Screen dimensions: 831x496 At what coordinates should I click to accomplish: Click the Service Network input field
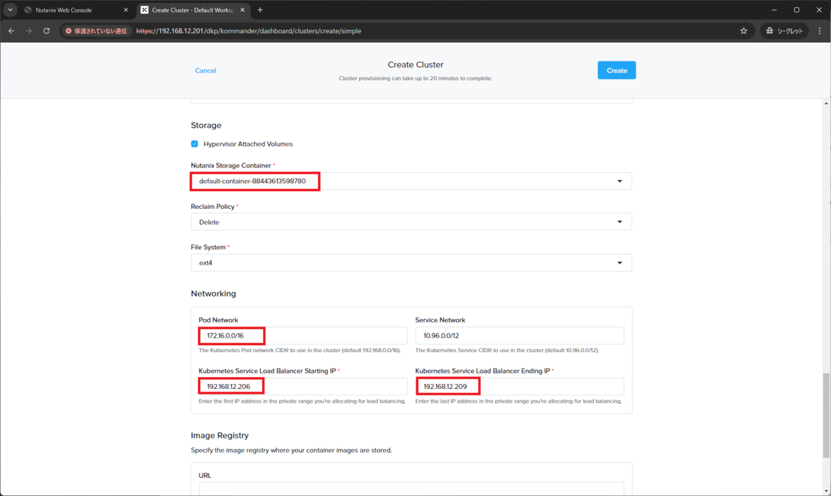click(519, 336)
